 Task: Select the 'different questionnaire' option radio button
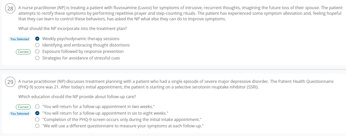38,126
